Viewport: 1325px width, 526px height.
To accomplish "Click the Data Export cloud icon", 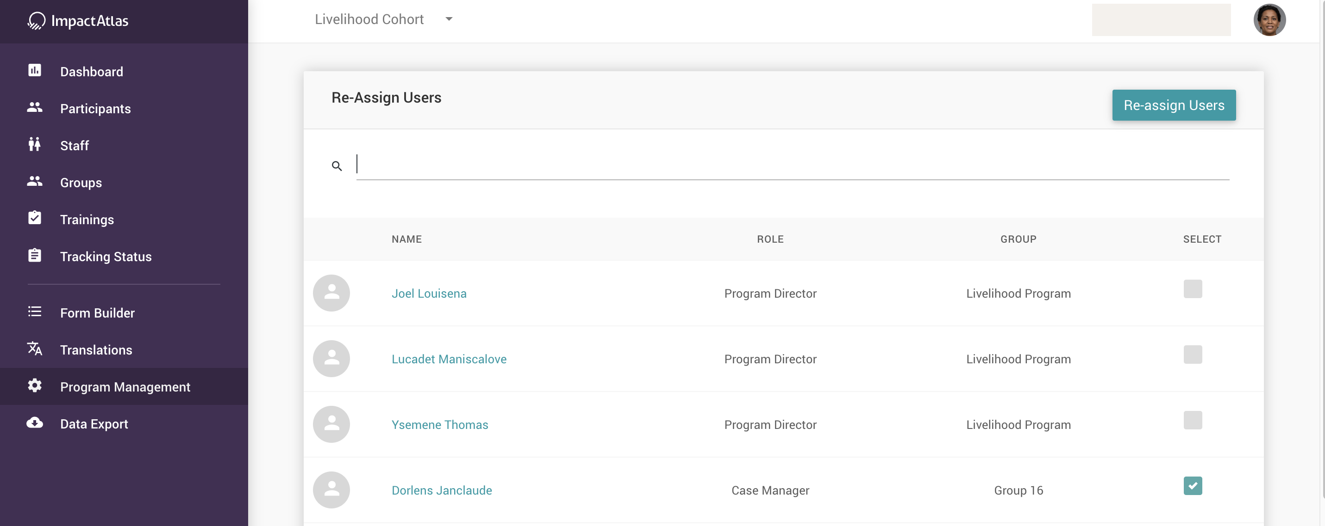I will coord(34,423).
